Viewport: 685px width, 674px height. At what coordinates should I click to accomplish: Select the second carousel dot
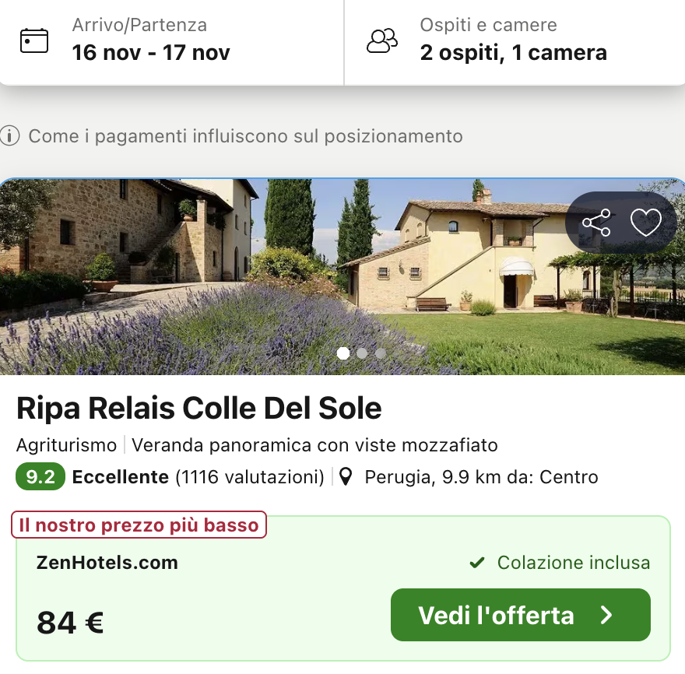[x=361, y=353]
